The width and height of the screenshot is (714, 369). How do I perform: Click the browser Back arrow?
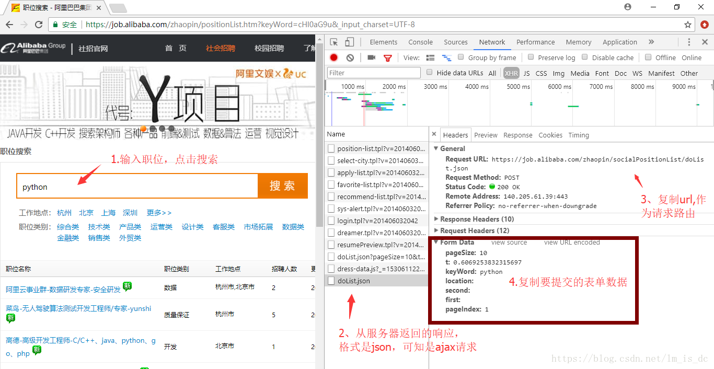pyautogui.click(x=9, y=25)
